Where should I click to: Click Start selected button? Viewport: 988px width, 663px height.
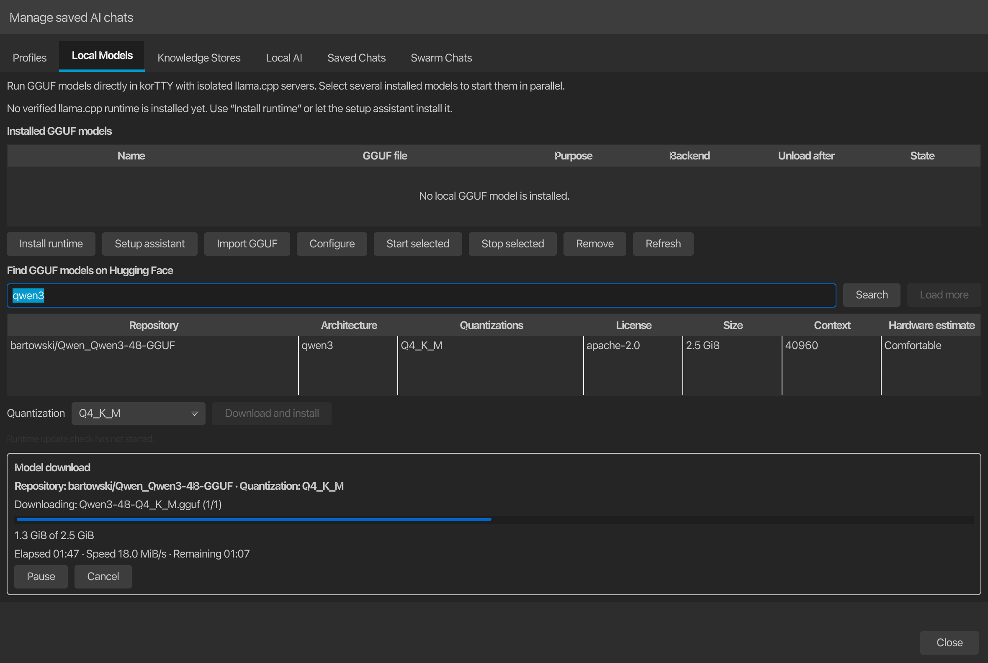tap(418, 244)
